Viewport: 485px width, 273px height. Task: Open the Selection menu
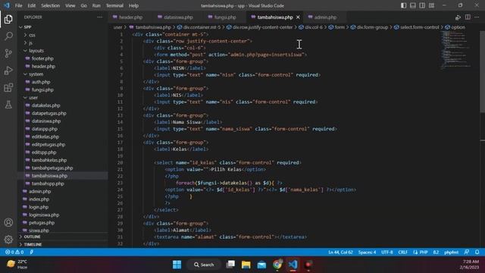(x=51, y=5)
